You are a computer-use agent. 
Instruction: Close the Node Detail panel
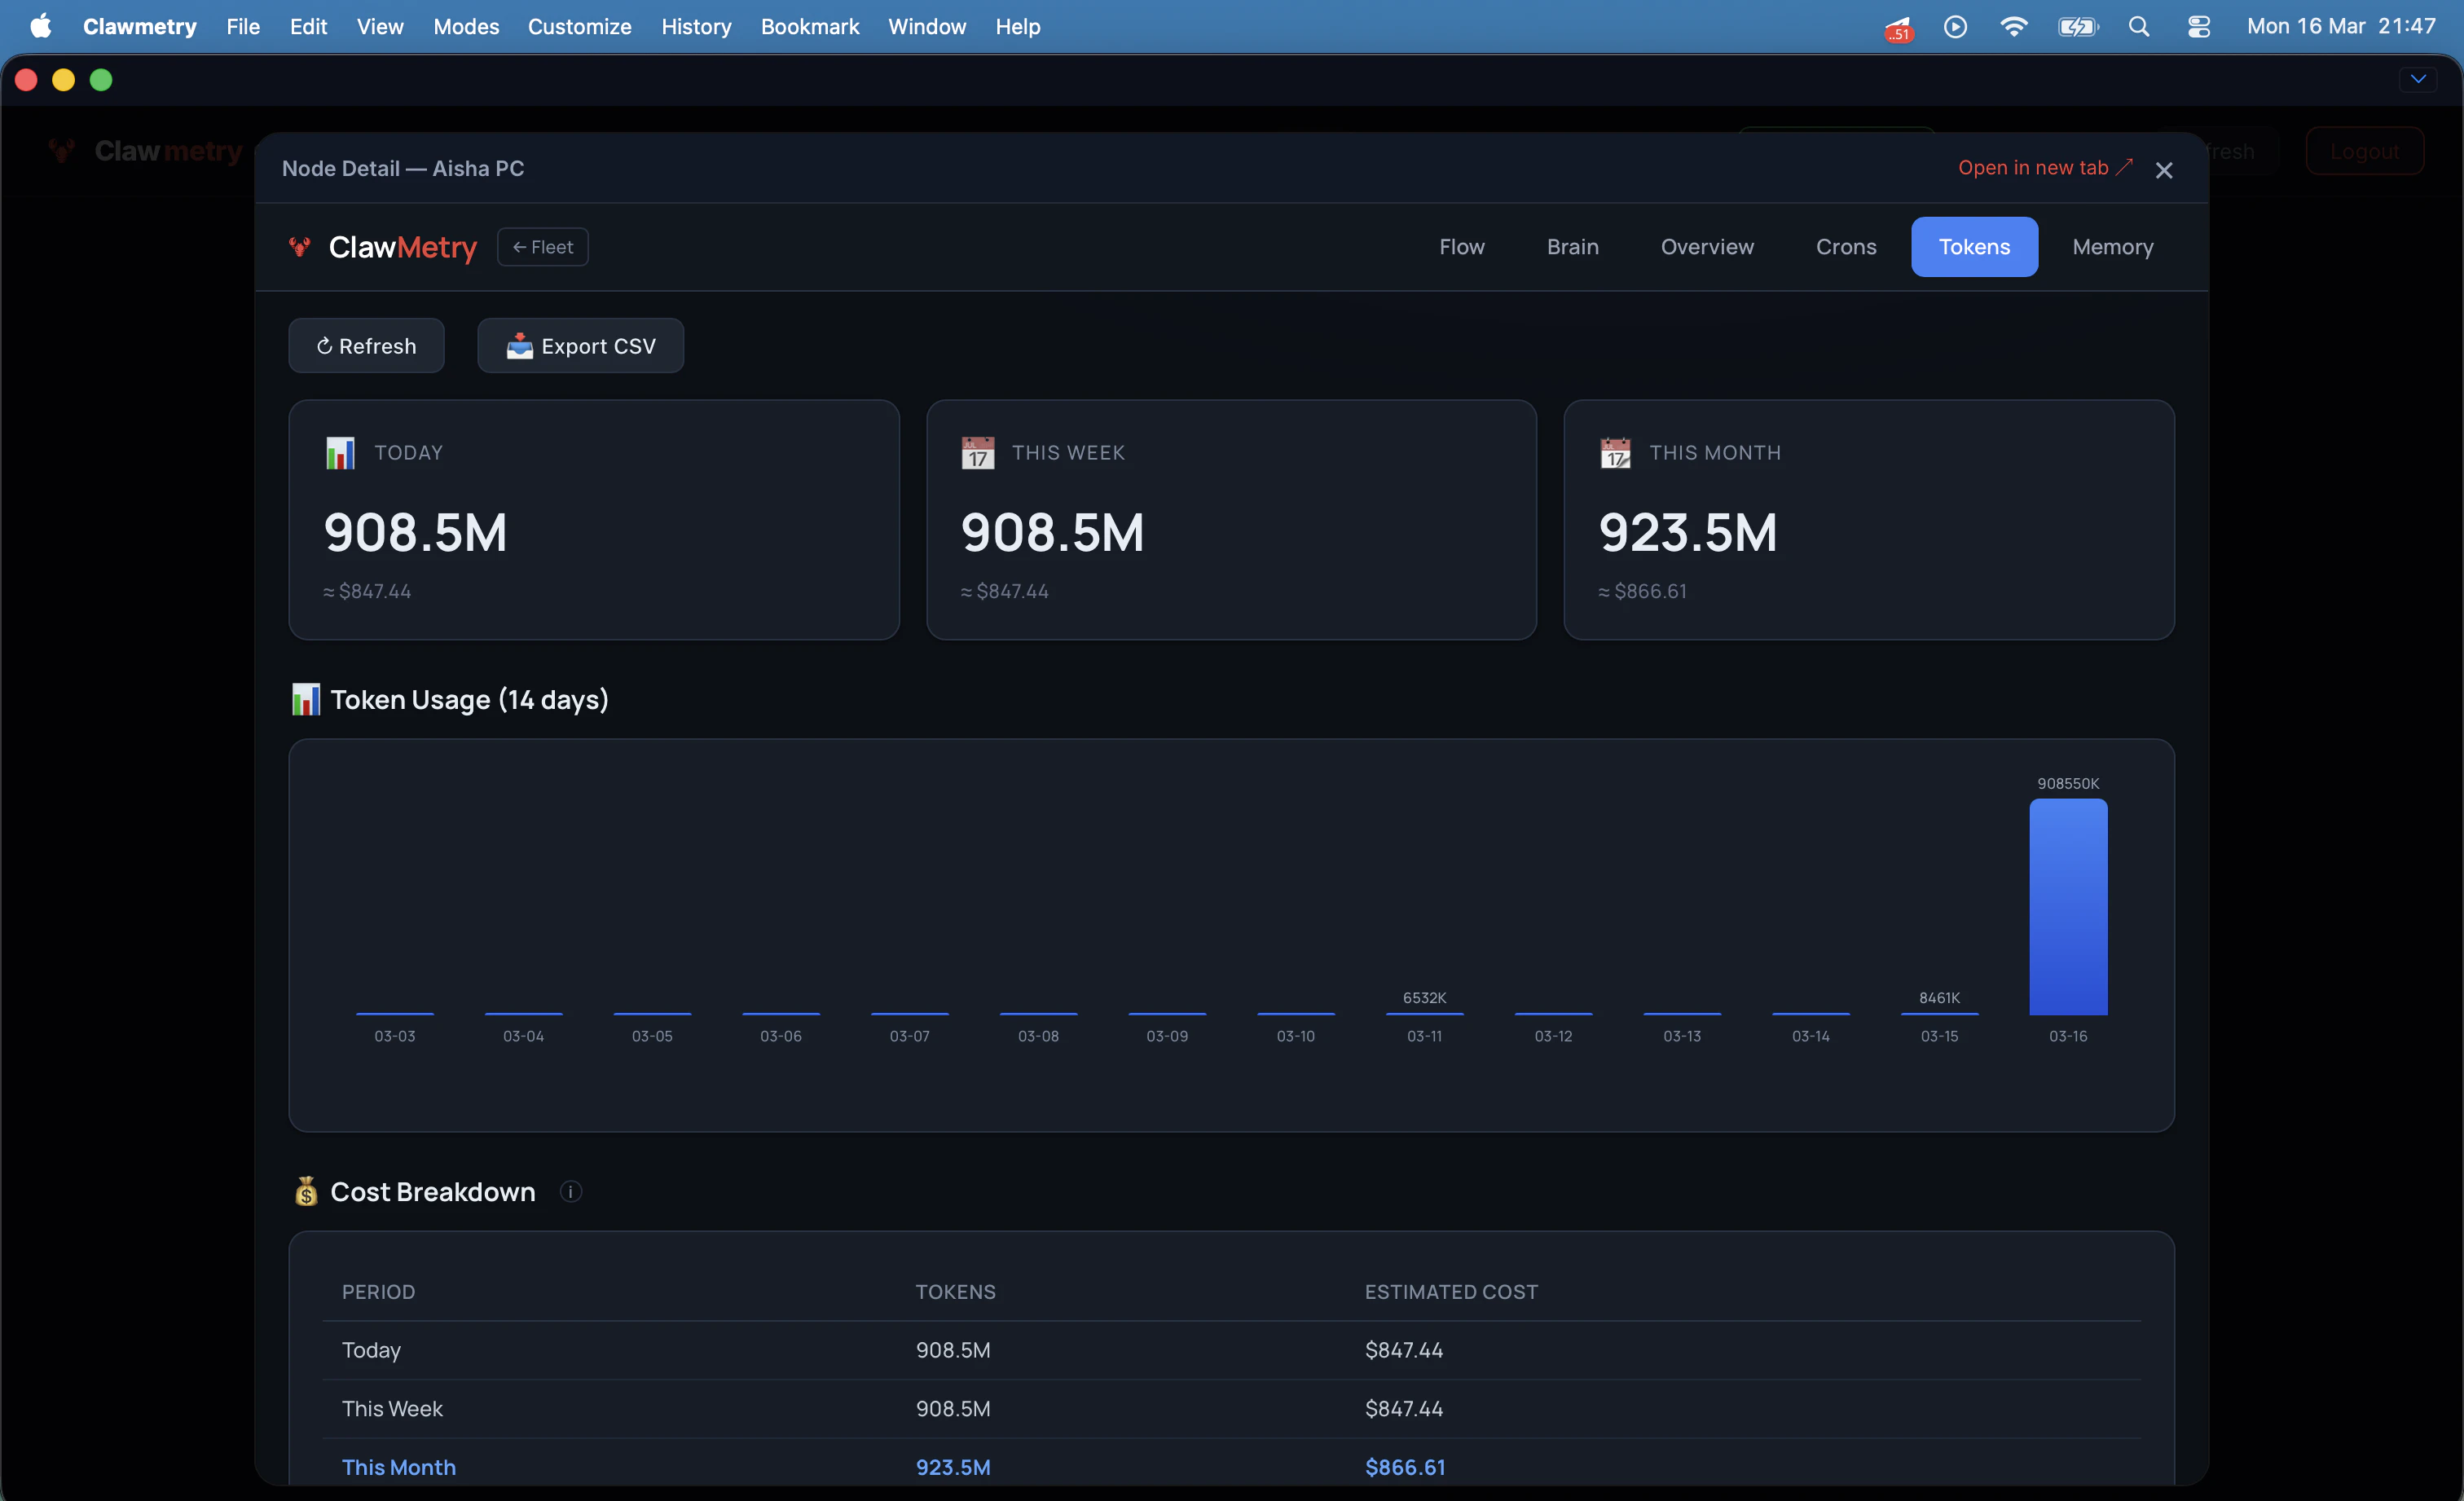[2164, 170]
